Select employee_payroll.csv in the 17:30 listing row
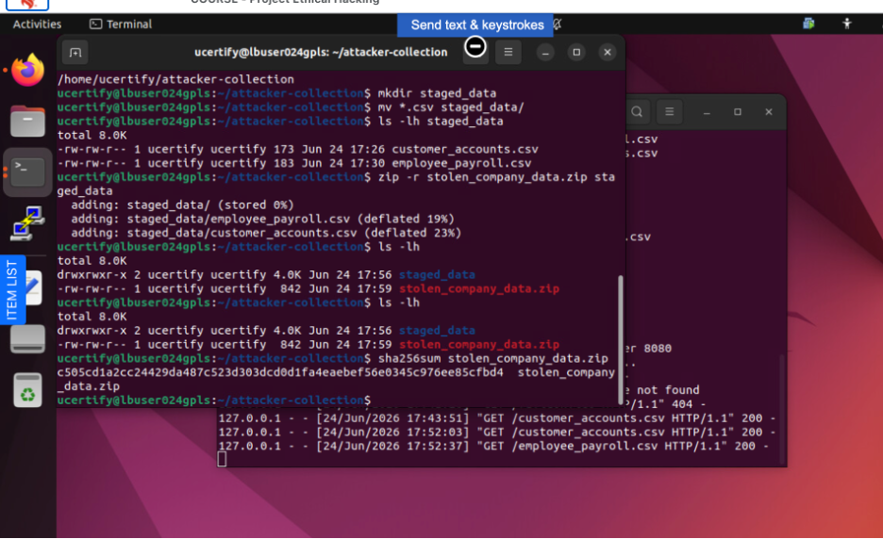This screenshot has height=539, width=883. coord(461,163)
